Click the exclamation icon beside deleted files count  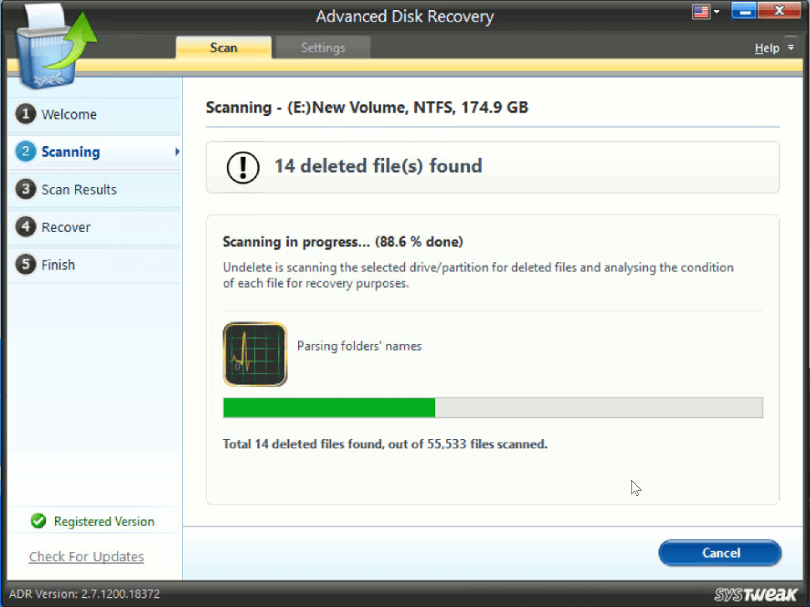click(x=242, y=166)
